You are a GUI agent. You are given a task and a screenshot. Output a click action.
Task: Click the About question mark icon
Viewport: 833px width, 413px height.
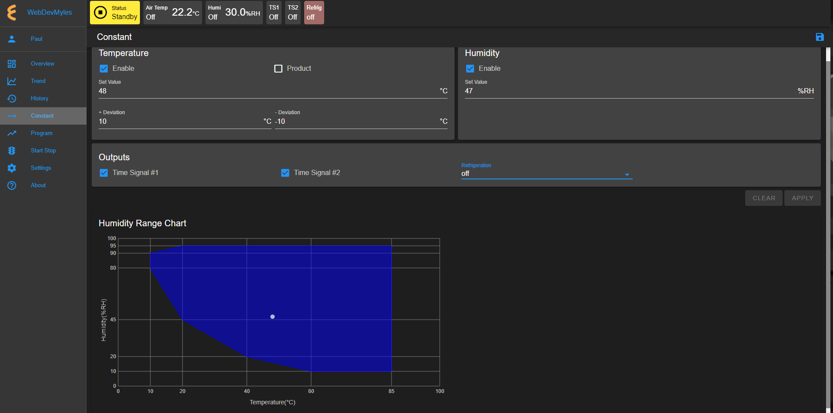pyautogui.click(x=12, y=185)
